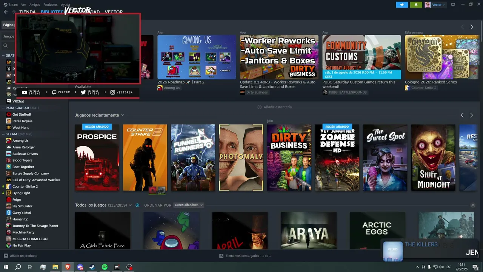Click the Steam taskbar icon
The width and height of the screenshot is (483, 272).
point(92,267)
